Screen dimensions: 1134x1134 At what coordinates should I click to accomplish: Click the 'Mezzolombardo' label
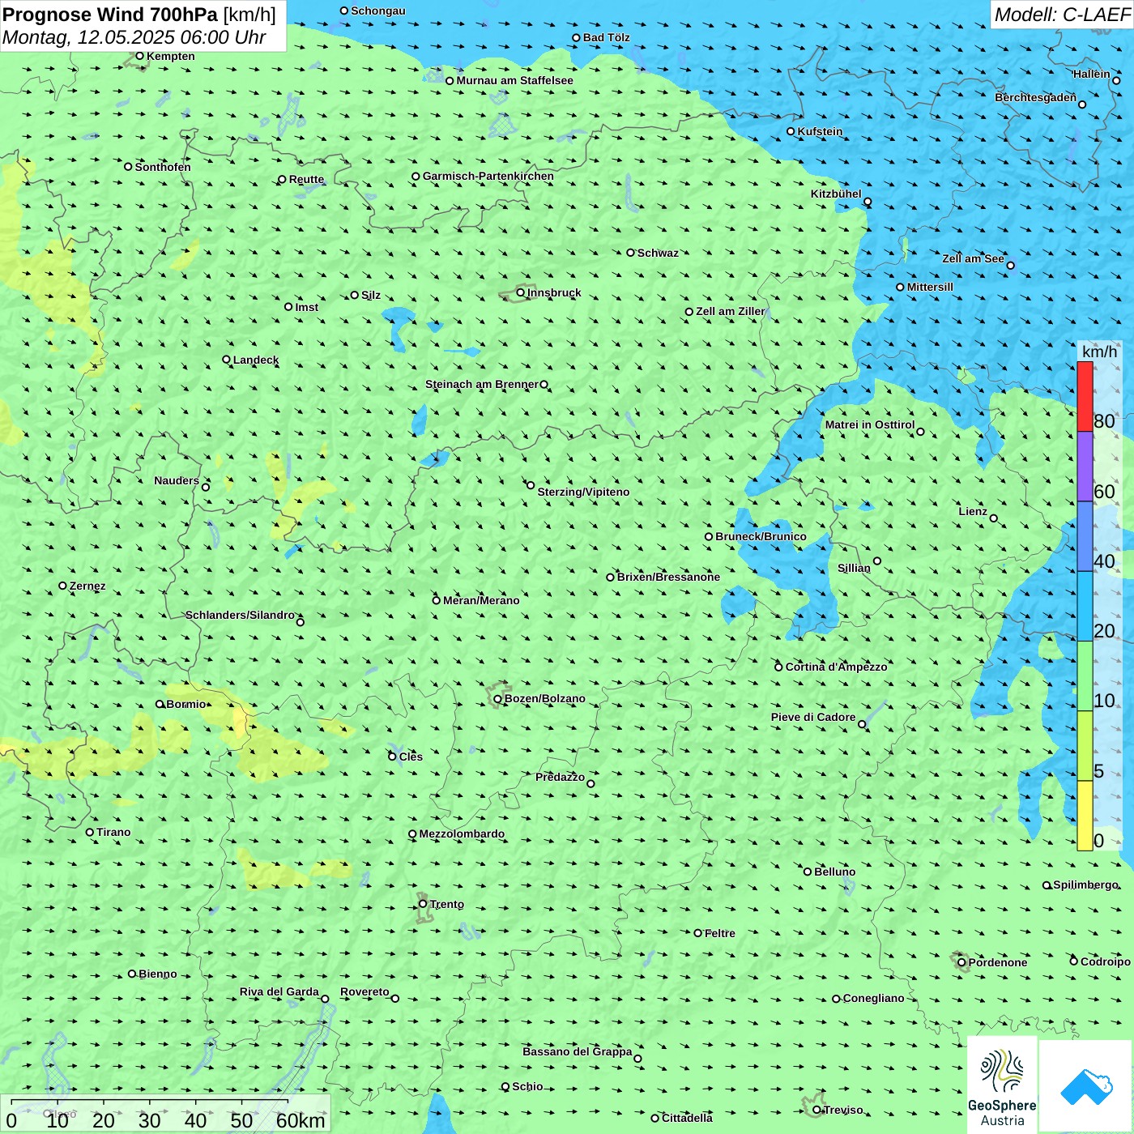(462, 833)
